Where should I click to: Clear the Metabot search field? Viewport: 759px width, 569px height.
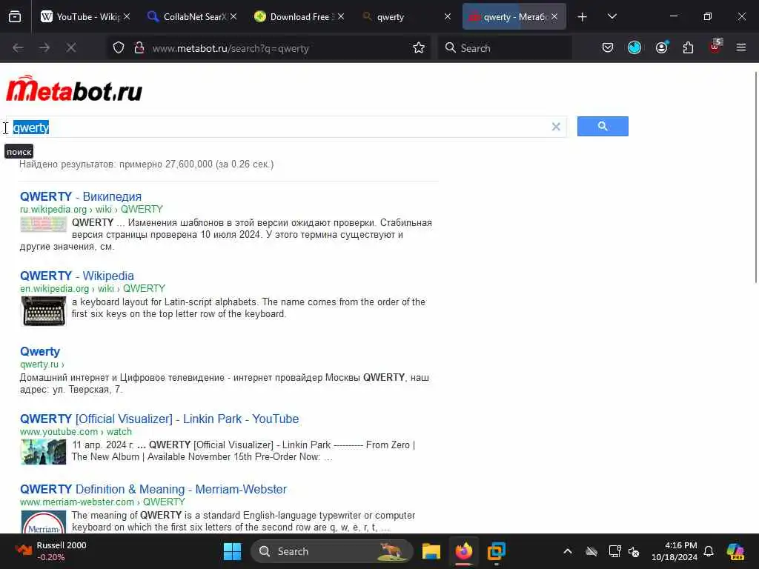(556, 127)
